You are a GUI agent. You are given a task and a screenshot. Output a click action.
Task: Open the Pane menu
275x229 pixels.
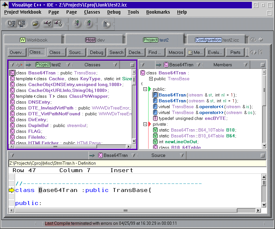click(72, 12)
